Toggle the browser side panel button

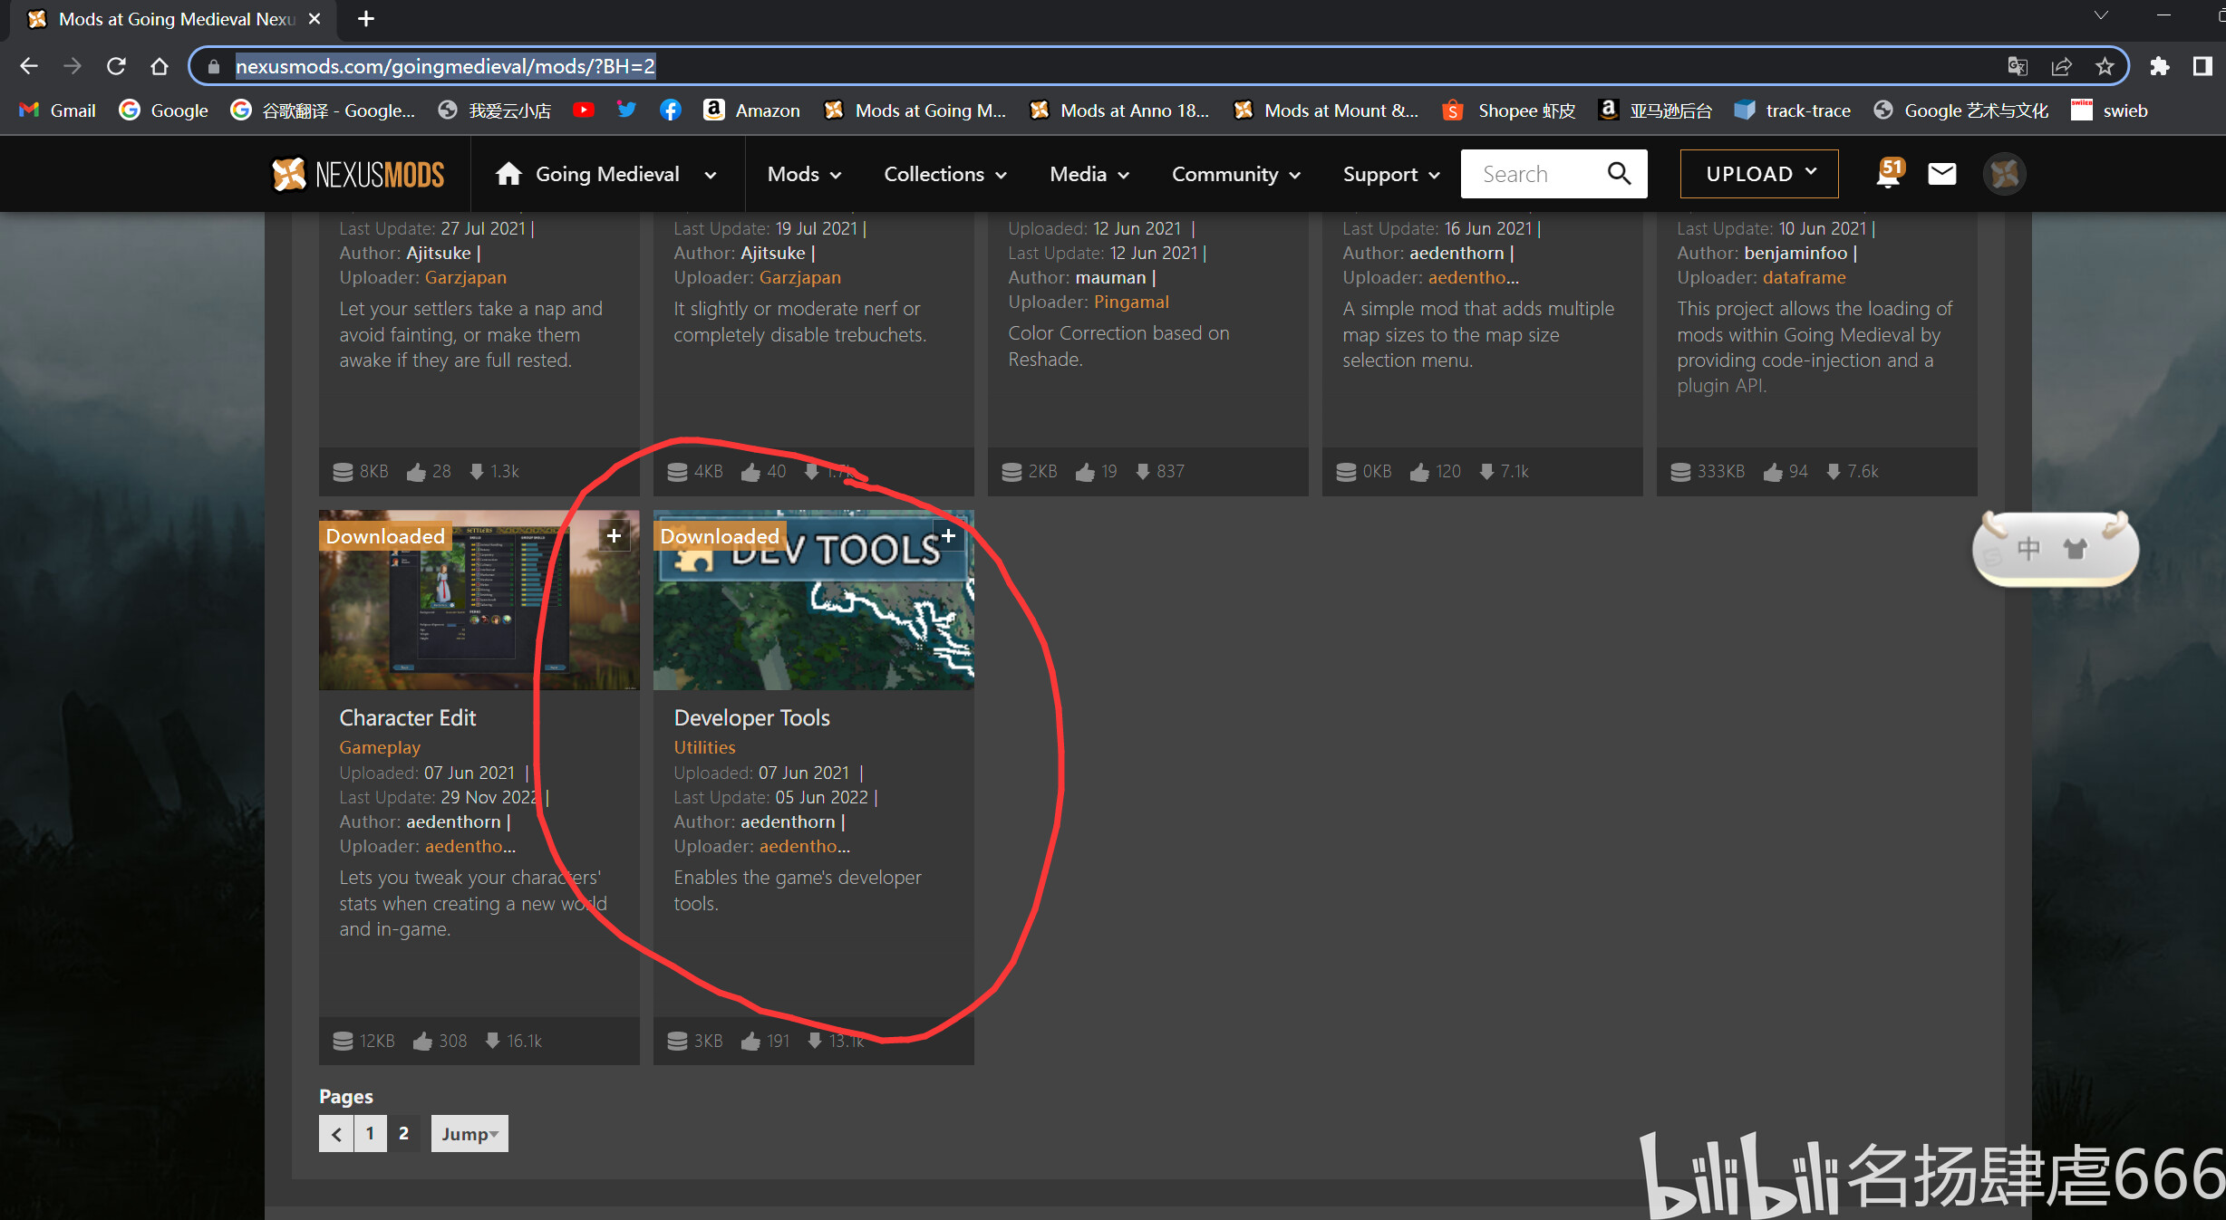point(2202,66)
